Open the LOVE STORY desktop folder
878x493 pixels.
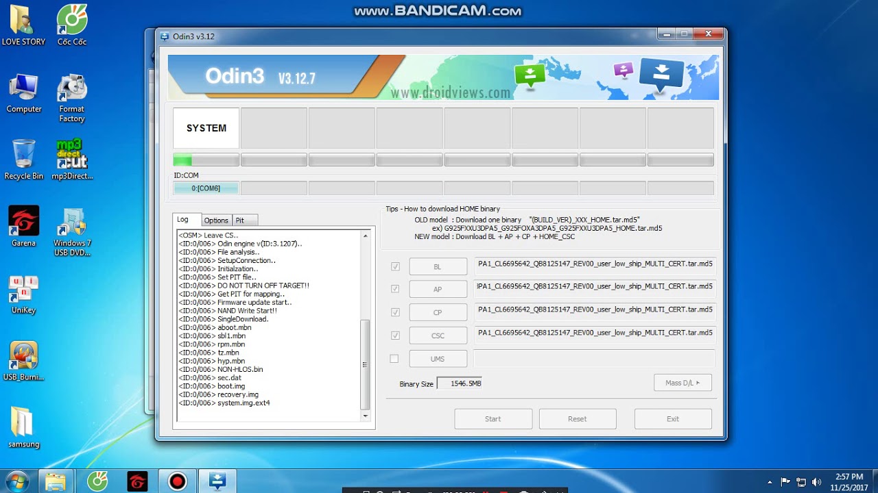point(23,25)
